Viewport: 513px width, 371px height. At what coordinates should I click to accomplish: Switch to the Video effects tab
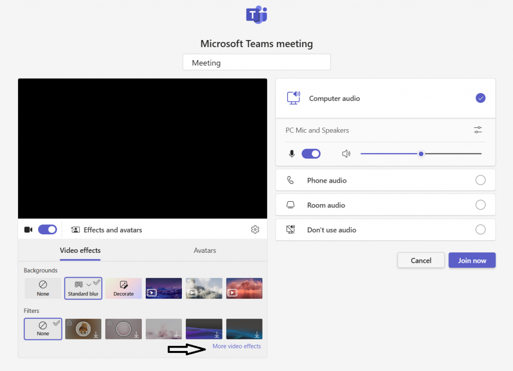tap(80, 250)
